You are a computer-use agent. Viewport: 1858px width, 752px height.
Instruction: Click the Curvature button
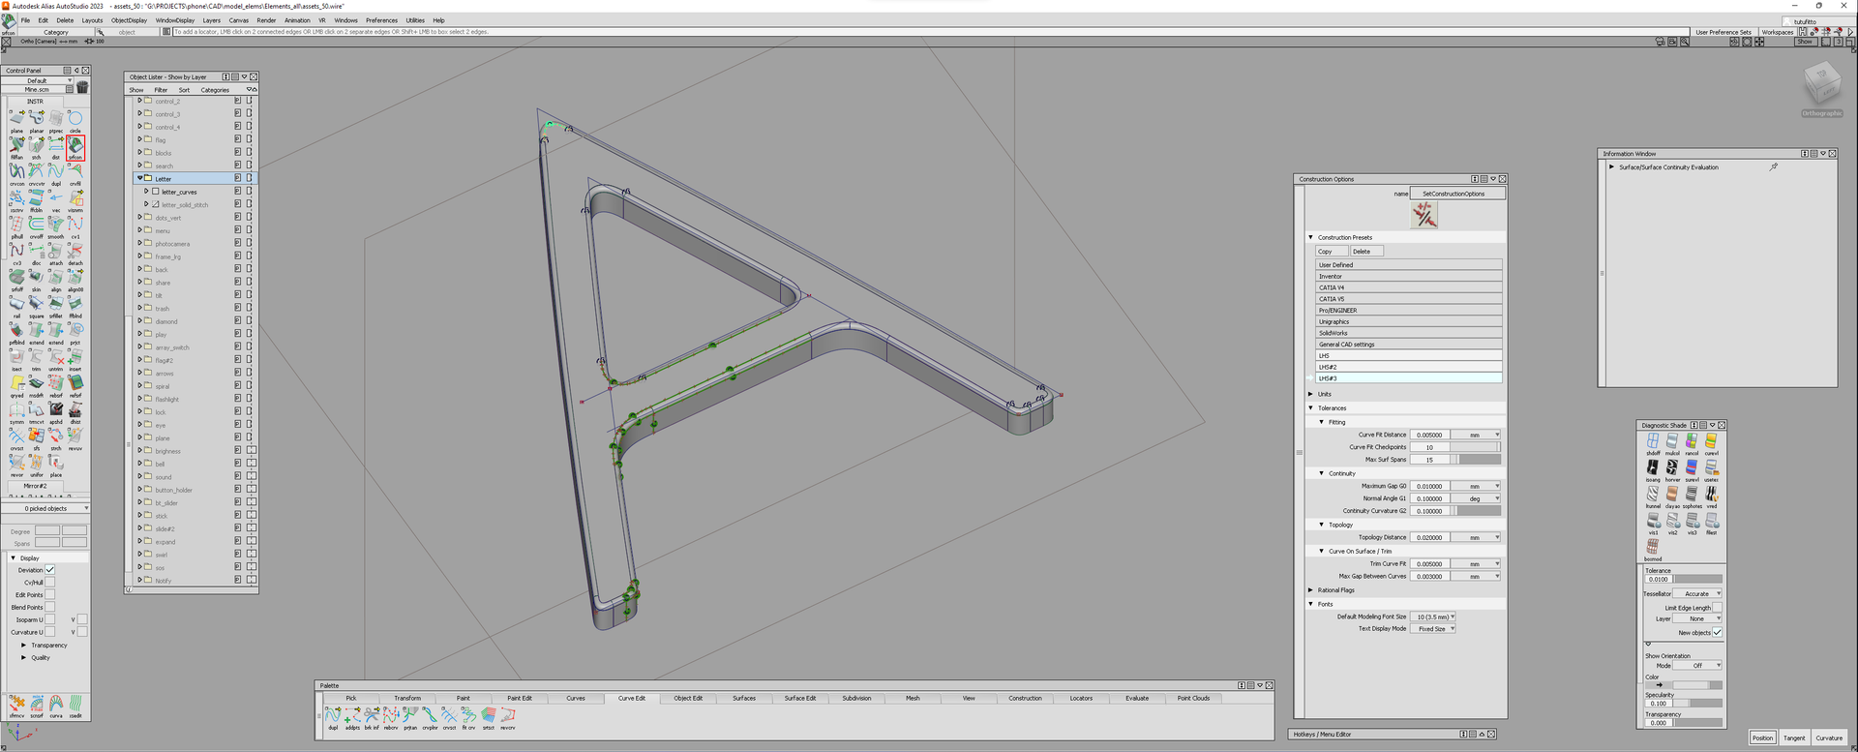click(1829, 737)
